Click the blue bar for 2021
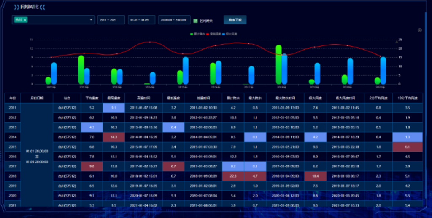Screen dimensions: 432x218 (x=383, y=71)
